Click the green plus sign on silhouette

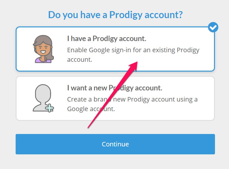tap(49, 108)
